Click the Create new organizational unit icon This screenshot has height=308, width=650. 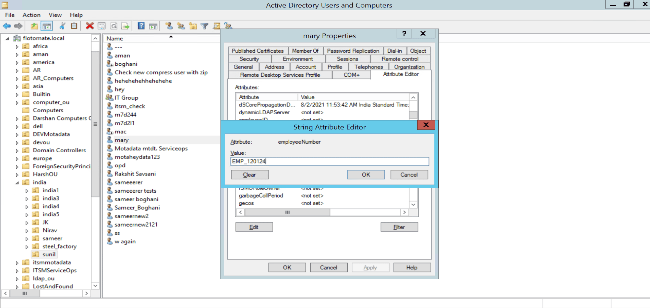[x=193, y=26]
